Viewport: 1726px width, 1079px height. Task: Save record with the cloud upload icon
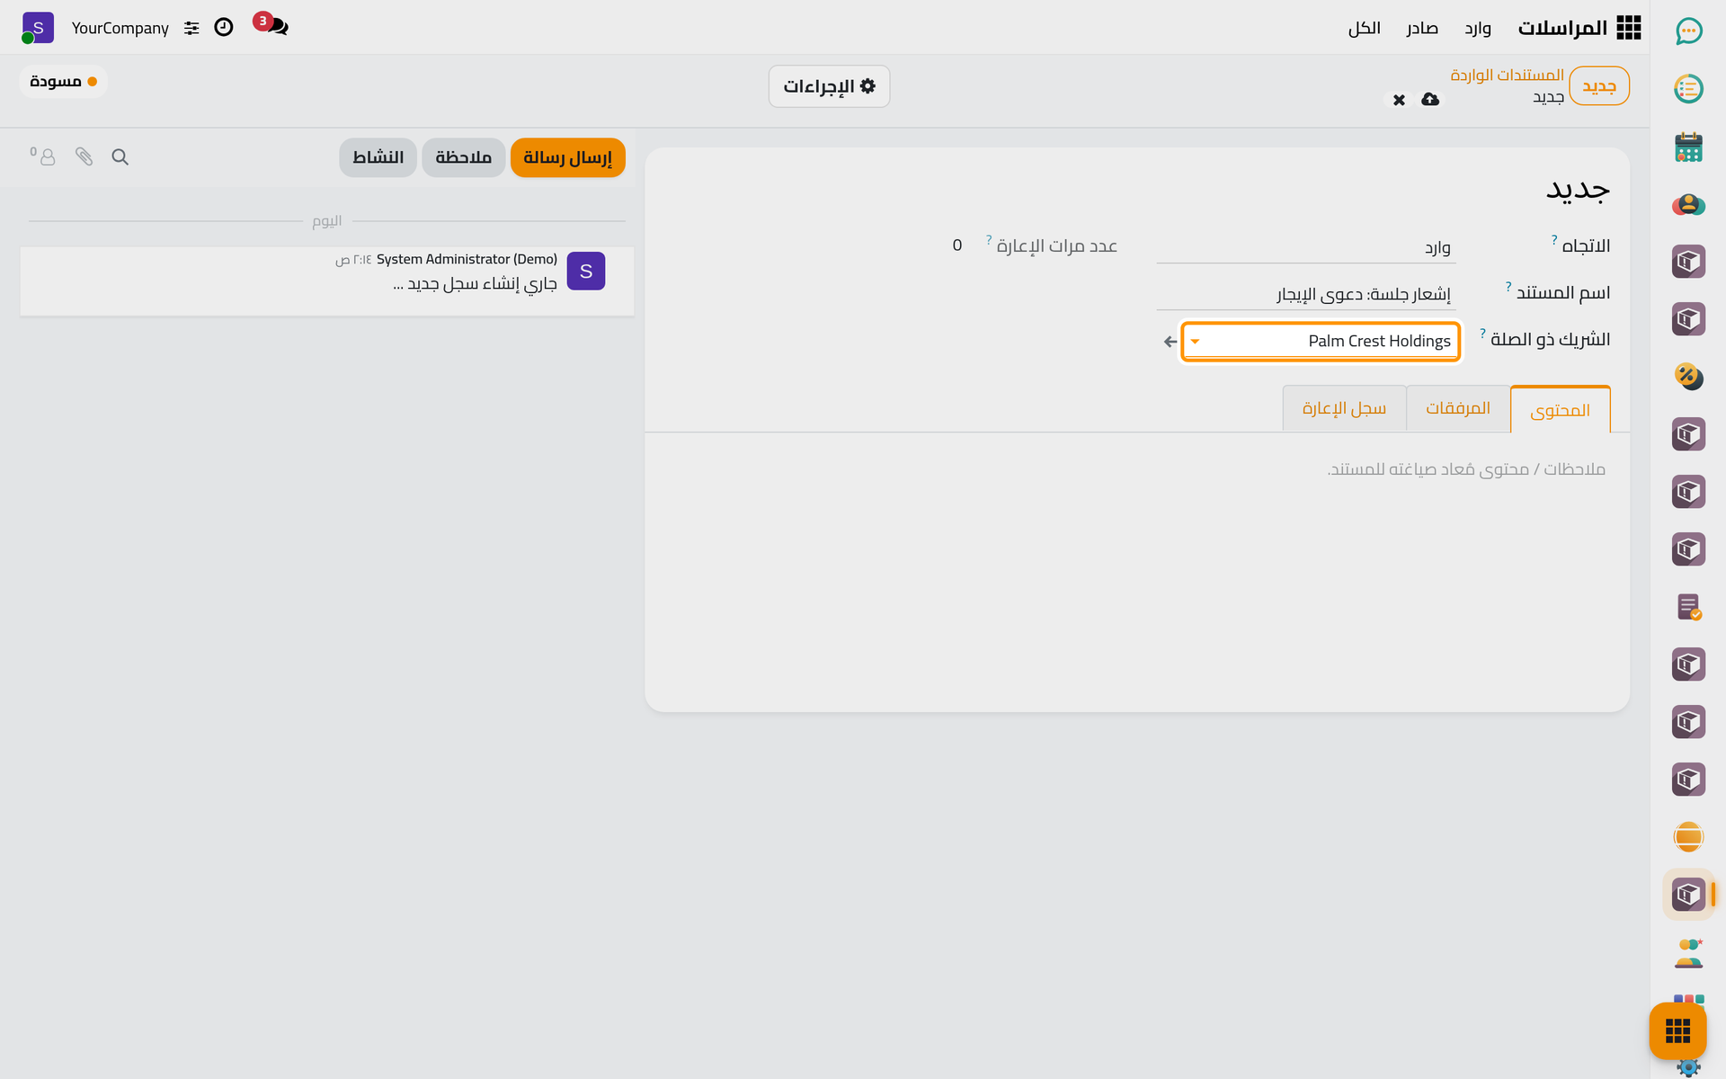tap(1430, 99)
